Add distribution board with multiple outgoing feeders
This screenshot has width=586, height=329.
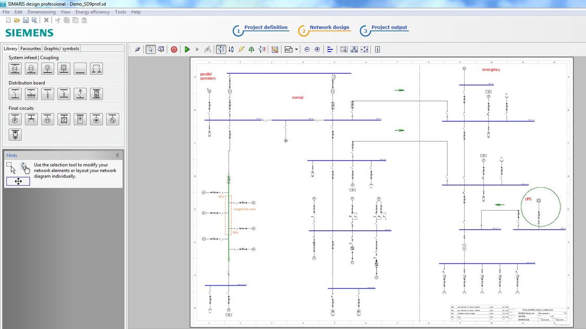(x=31, y=94)
